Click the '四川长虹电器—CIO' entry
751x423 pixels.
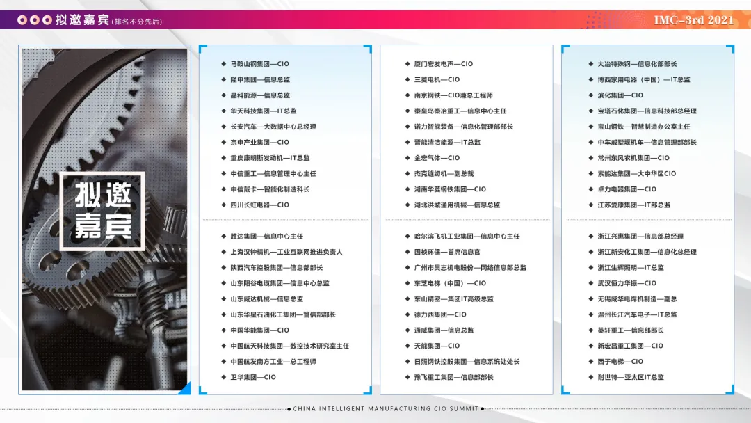259,205
